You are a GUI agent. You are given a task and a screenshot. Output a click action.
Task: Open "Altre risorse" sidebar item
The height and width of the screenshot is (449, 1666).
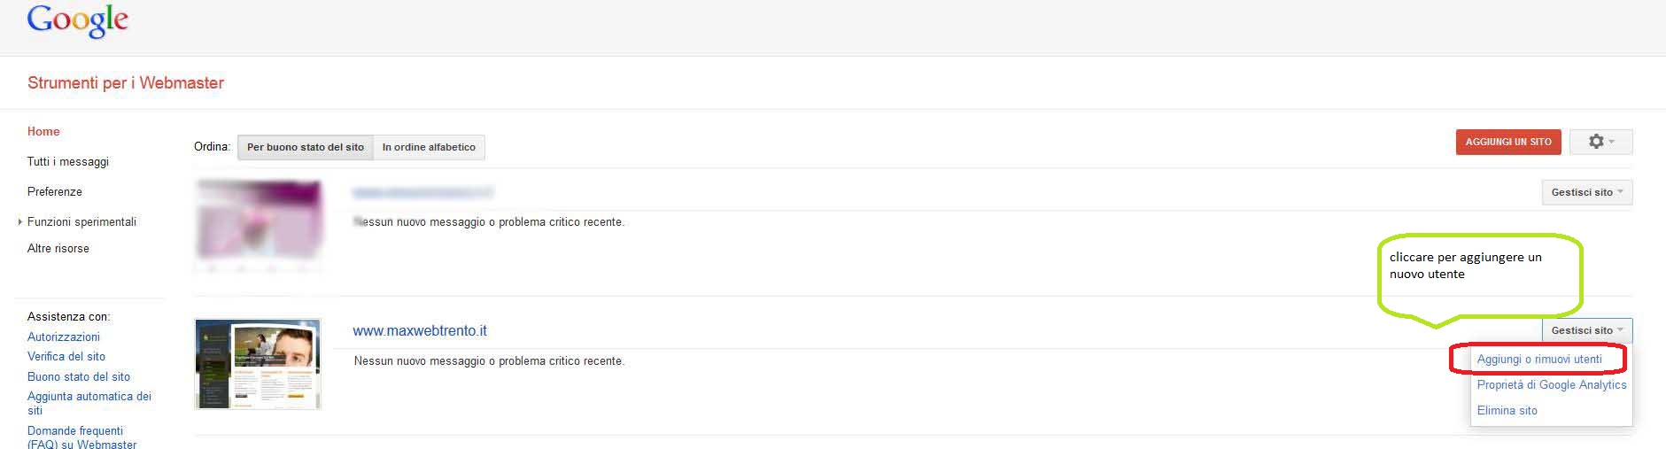58,249
